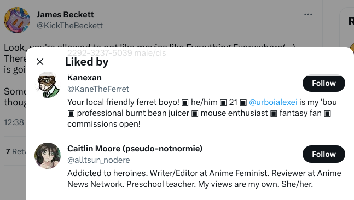
Task: Open Caitlin Moore's profile picture
Action: (x=48, y=156)
